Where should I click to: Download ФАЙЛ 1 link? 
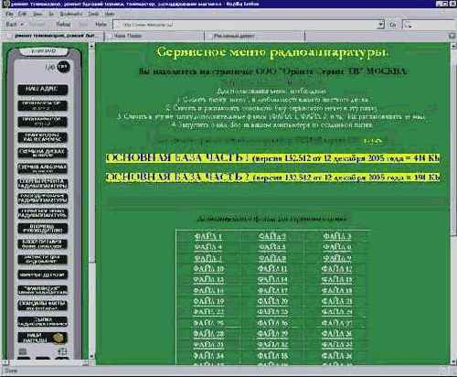click(x=208, y=236)
